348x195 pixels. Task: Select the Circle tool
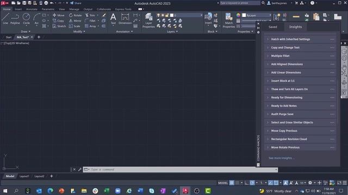pos(26,18)
